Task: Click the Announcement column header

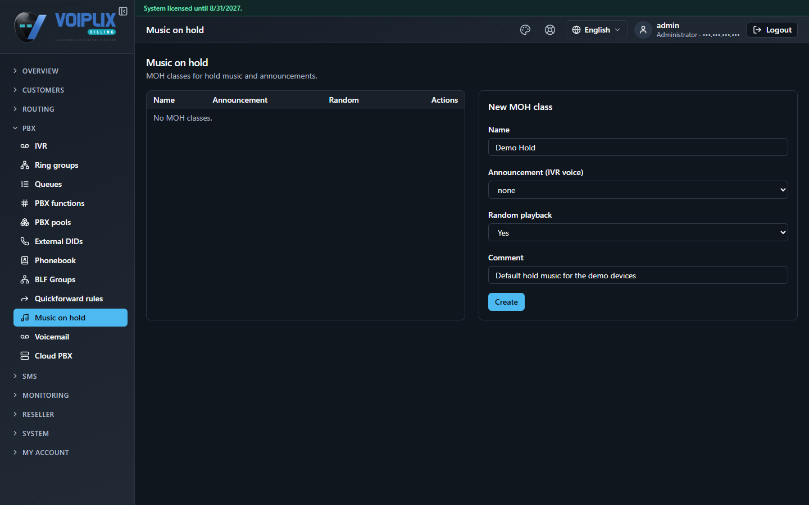Action: (240, 100)
